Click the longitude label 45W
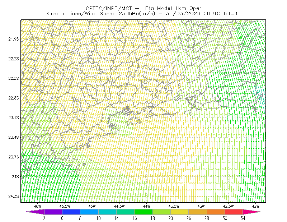Viewport: 287px width, 222px height. click(92, 206)
